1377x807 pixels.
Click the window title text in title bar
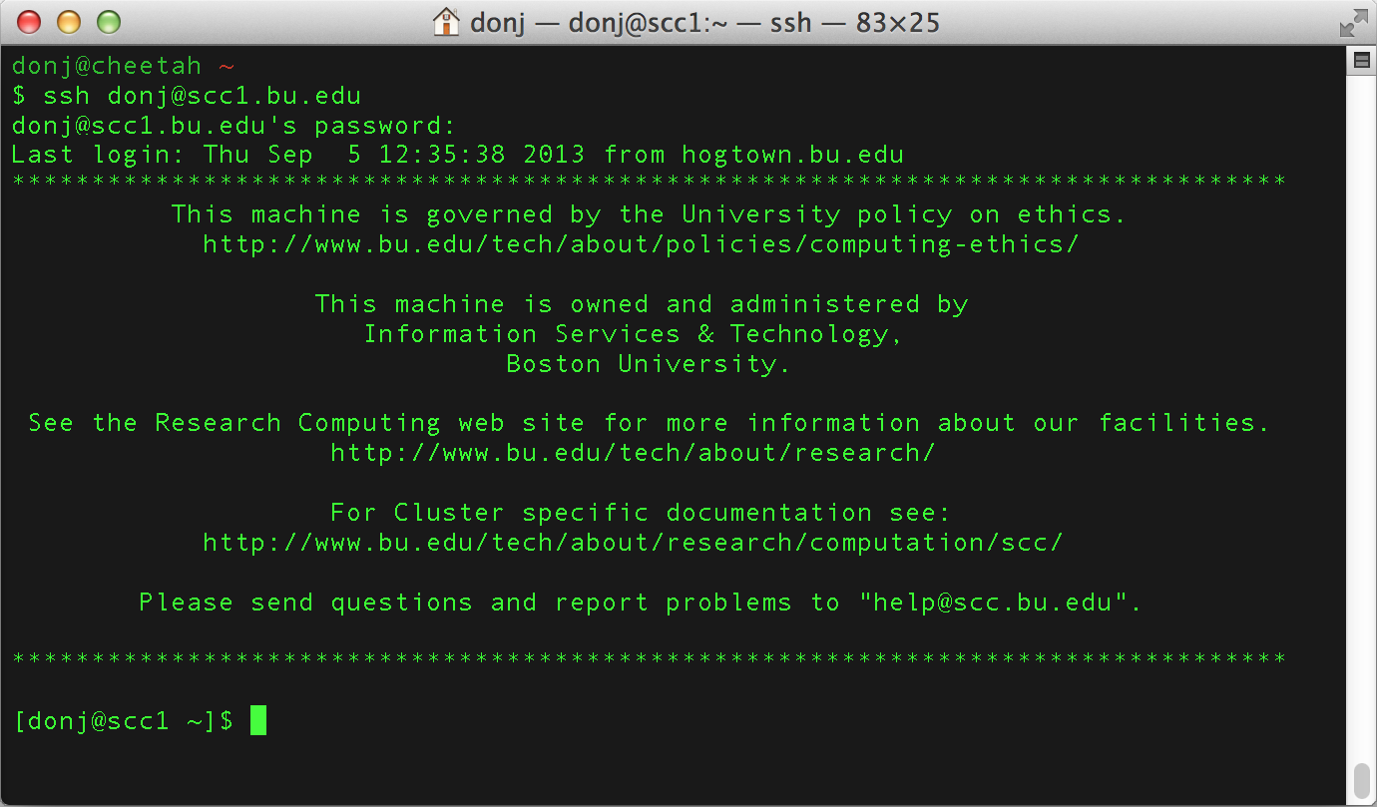704,22
